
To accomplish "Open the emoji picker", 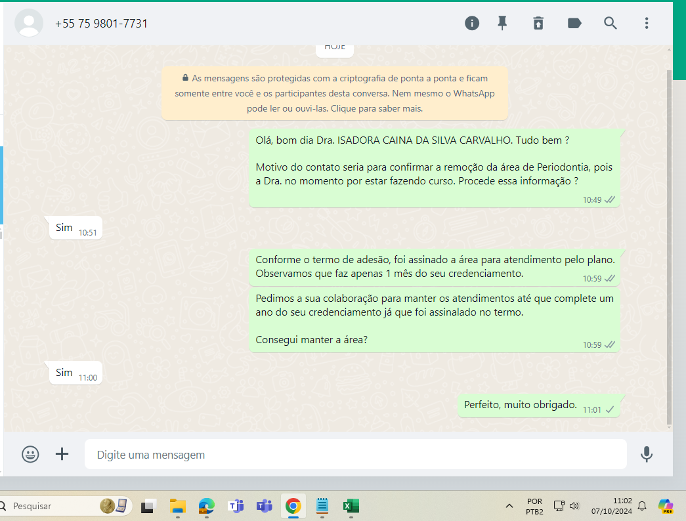I will pos(30,454).
